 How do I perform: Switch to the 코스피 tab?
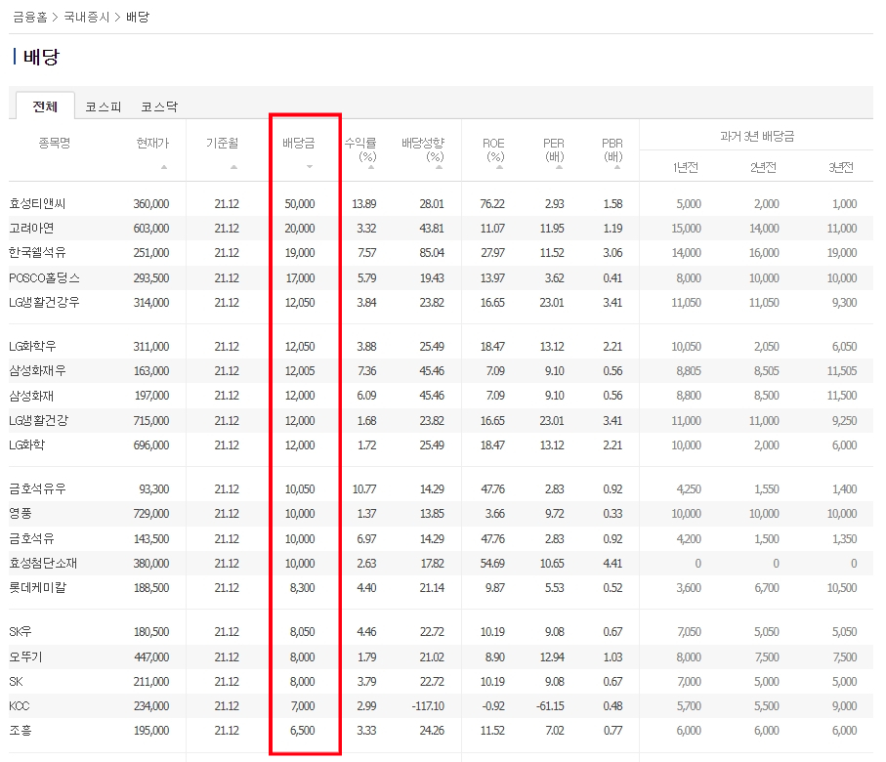click(104, 106)
